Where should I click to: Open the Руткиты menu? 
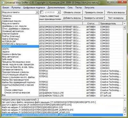16,8
